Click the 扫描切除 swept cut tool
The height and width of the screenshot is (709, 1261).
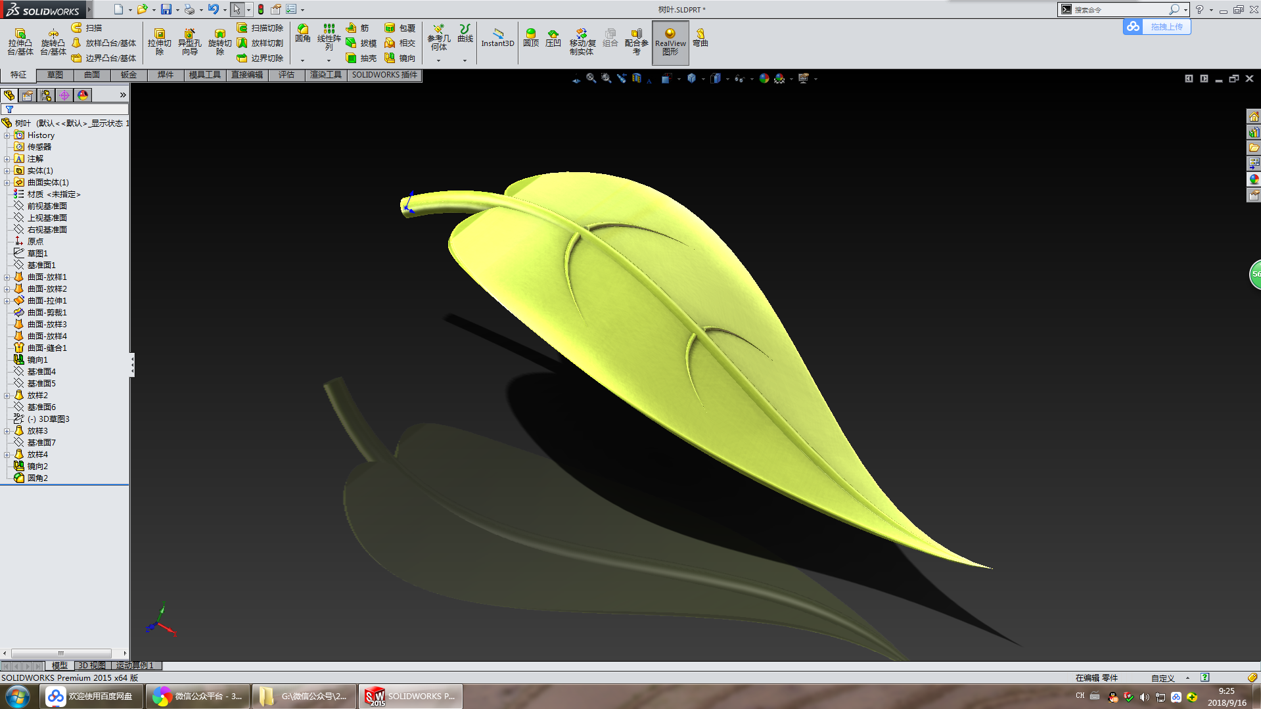pos(260,28)
